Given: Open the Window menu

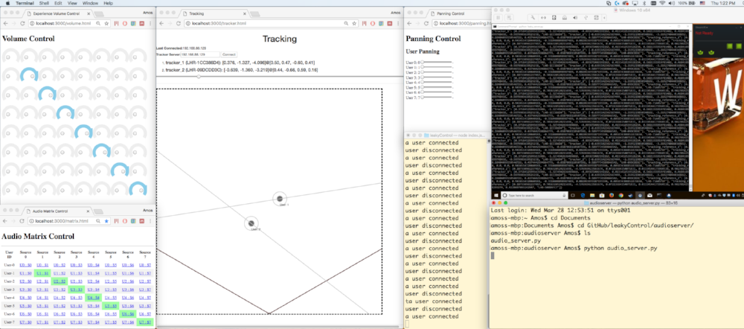Looking at the screenshot, I should click(x=90, y=3).
